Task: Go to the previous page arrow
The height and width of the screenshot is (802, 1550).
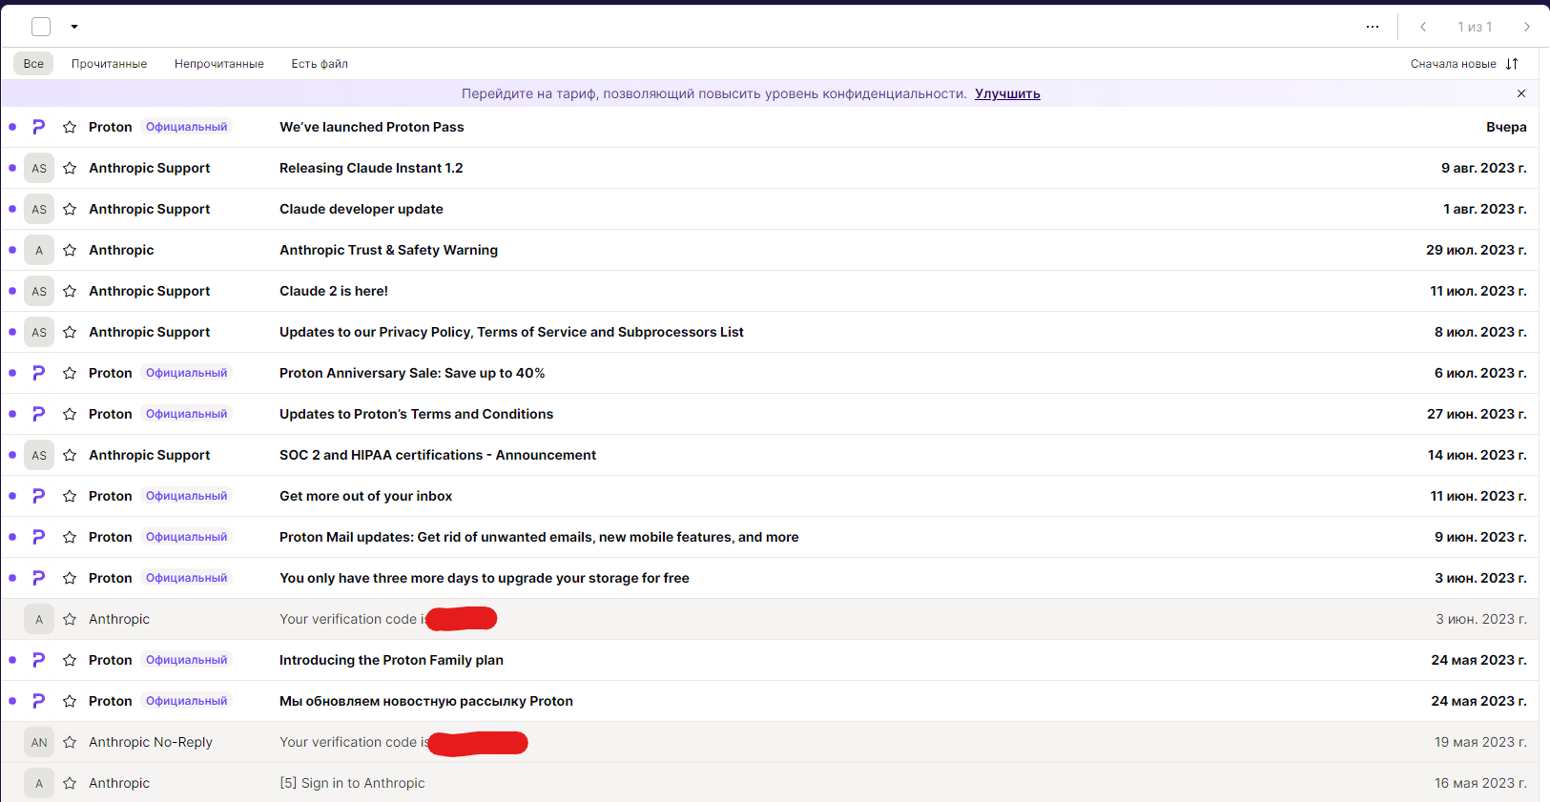Action: coord(1423,27)
